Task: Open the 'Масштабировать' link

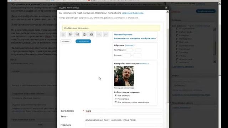Action: (x=123, y=34)
